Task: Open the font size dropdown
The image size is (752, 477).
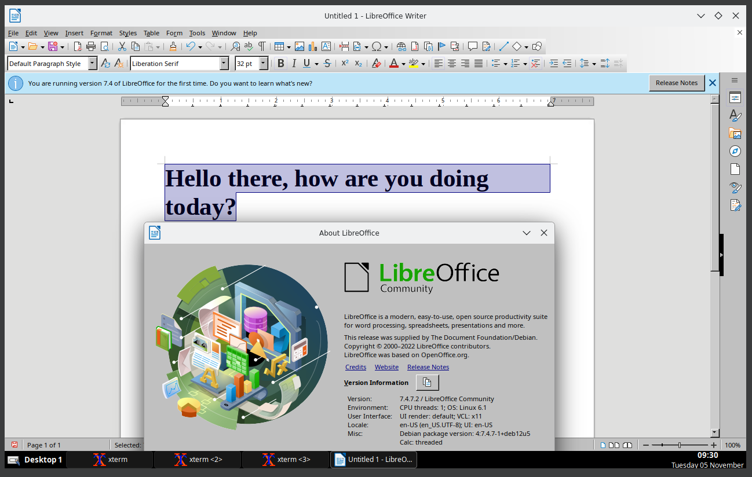Action: pos(264,64)
